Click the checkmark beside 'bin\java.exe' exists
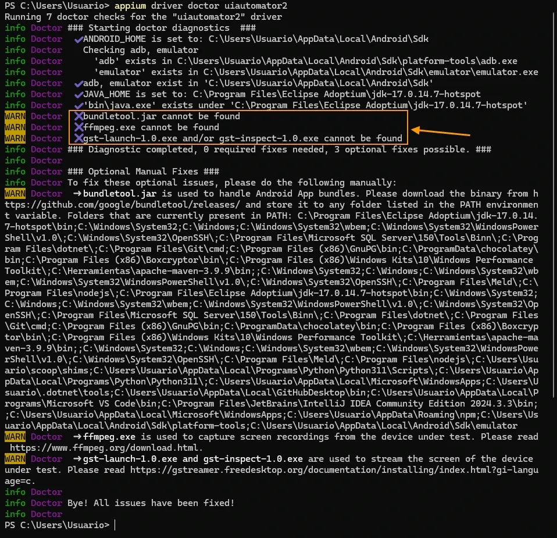Viewport: 557px width, 538px height. (x=78, y=105)
